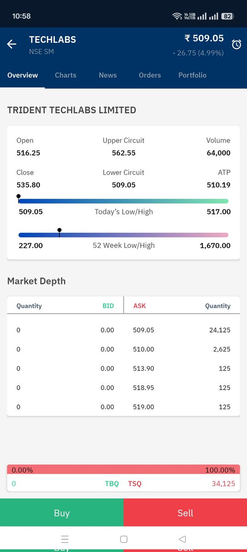Select ask price 510.00 row
247x552 pixels.
coord(144,349)
